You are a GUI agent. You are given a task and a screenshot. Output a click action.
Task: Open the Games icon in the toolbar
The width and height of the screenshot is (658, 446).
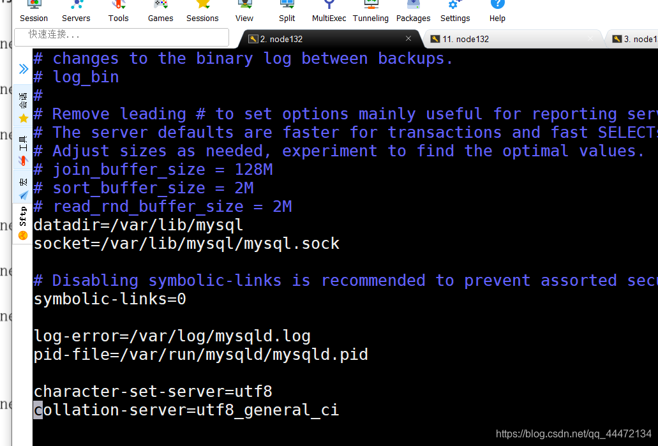click(160, 11)
